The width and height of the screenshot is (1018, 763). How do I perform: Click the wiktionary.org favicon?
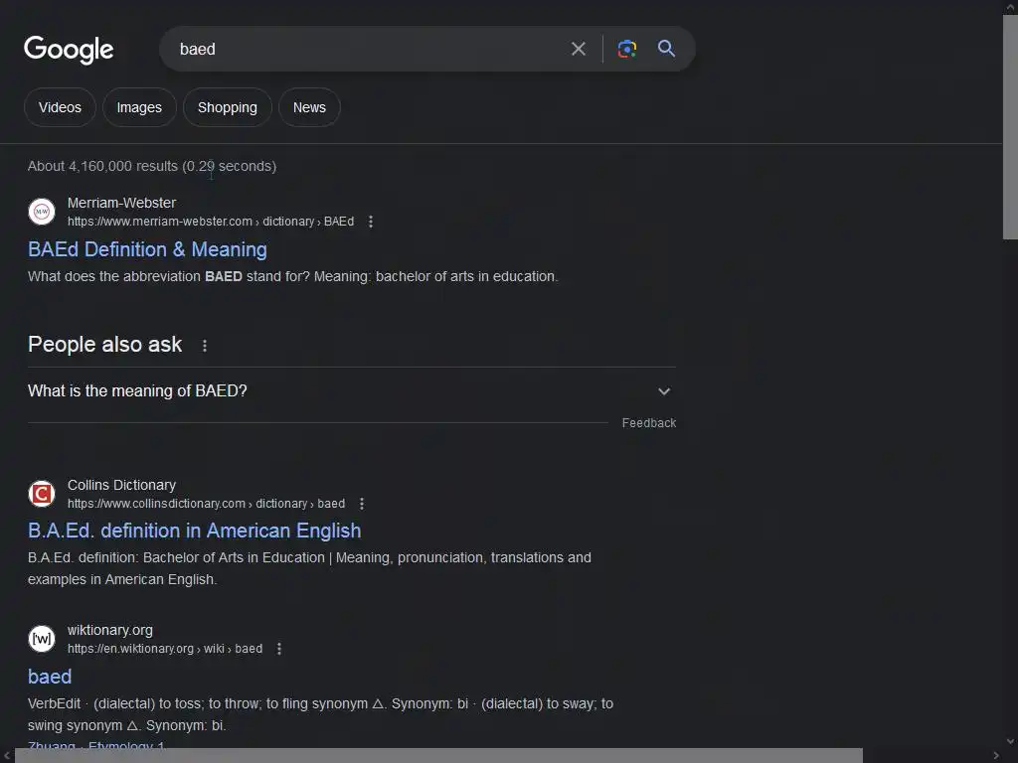point(42,639)
